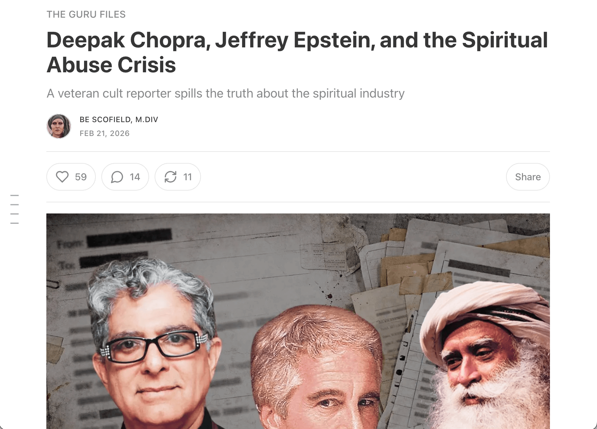Open comments via the speech bubble icon

tap(125, 177)
